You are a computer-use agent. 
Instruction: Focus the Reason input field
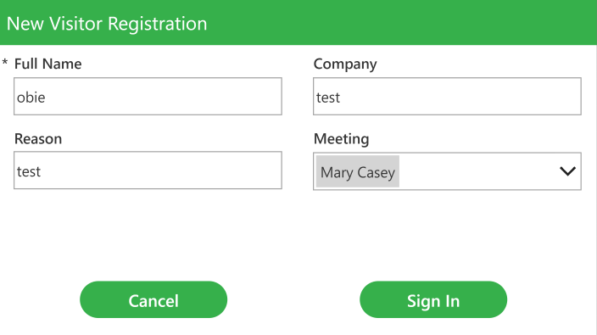pos(148,170)
